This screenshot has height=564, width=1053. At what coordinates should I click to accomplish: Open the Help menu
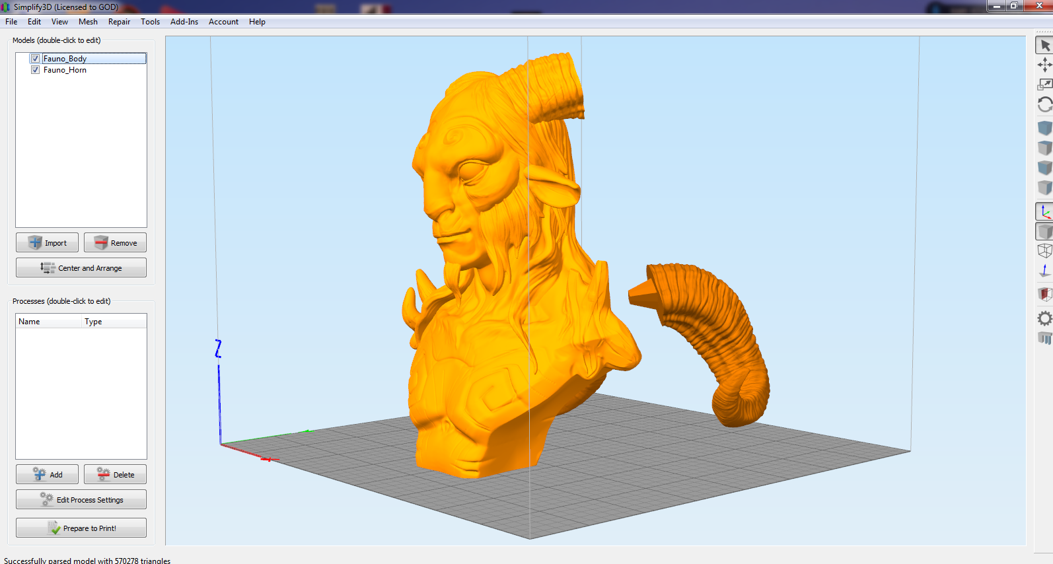point(257,22)
